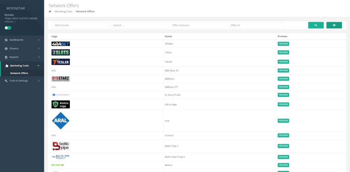Click the Aral blue diamond logo
Viewport: 350px width, 172px height.
pos(61,121)
